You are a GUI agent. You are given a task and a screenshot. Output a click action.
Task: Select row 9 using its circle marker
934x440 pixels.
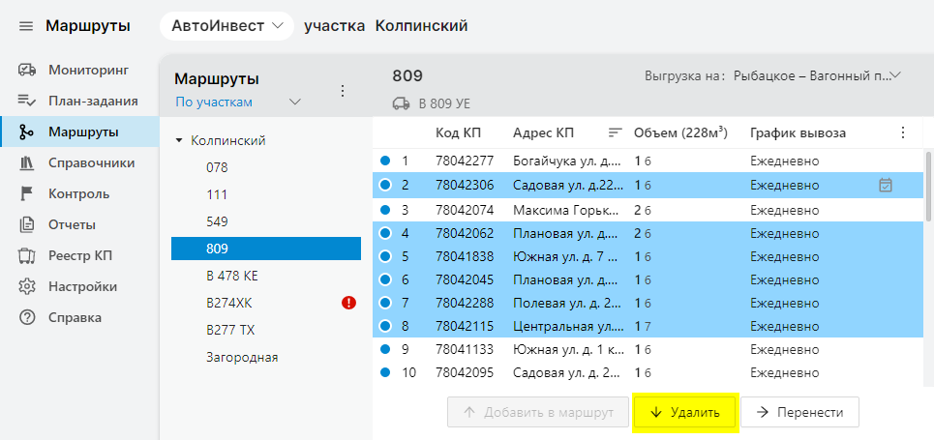(x=385, y=349)
